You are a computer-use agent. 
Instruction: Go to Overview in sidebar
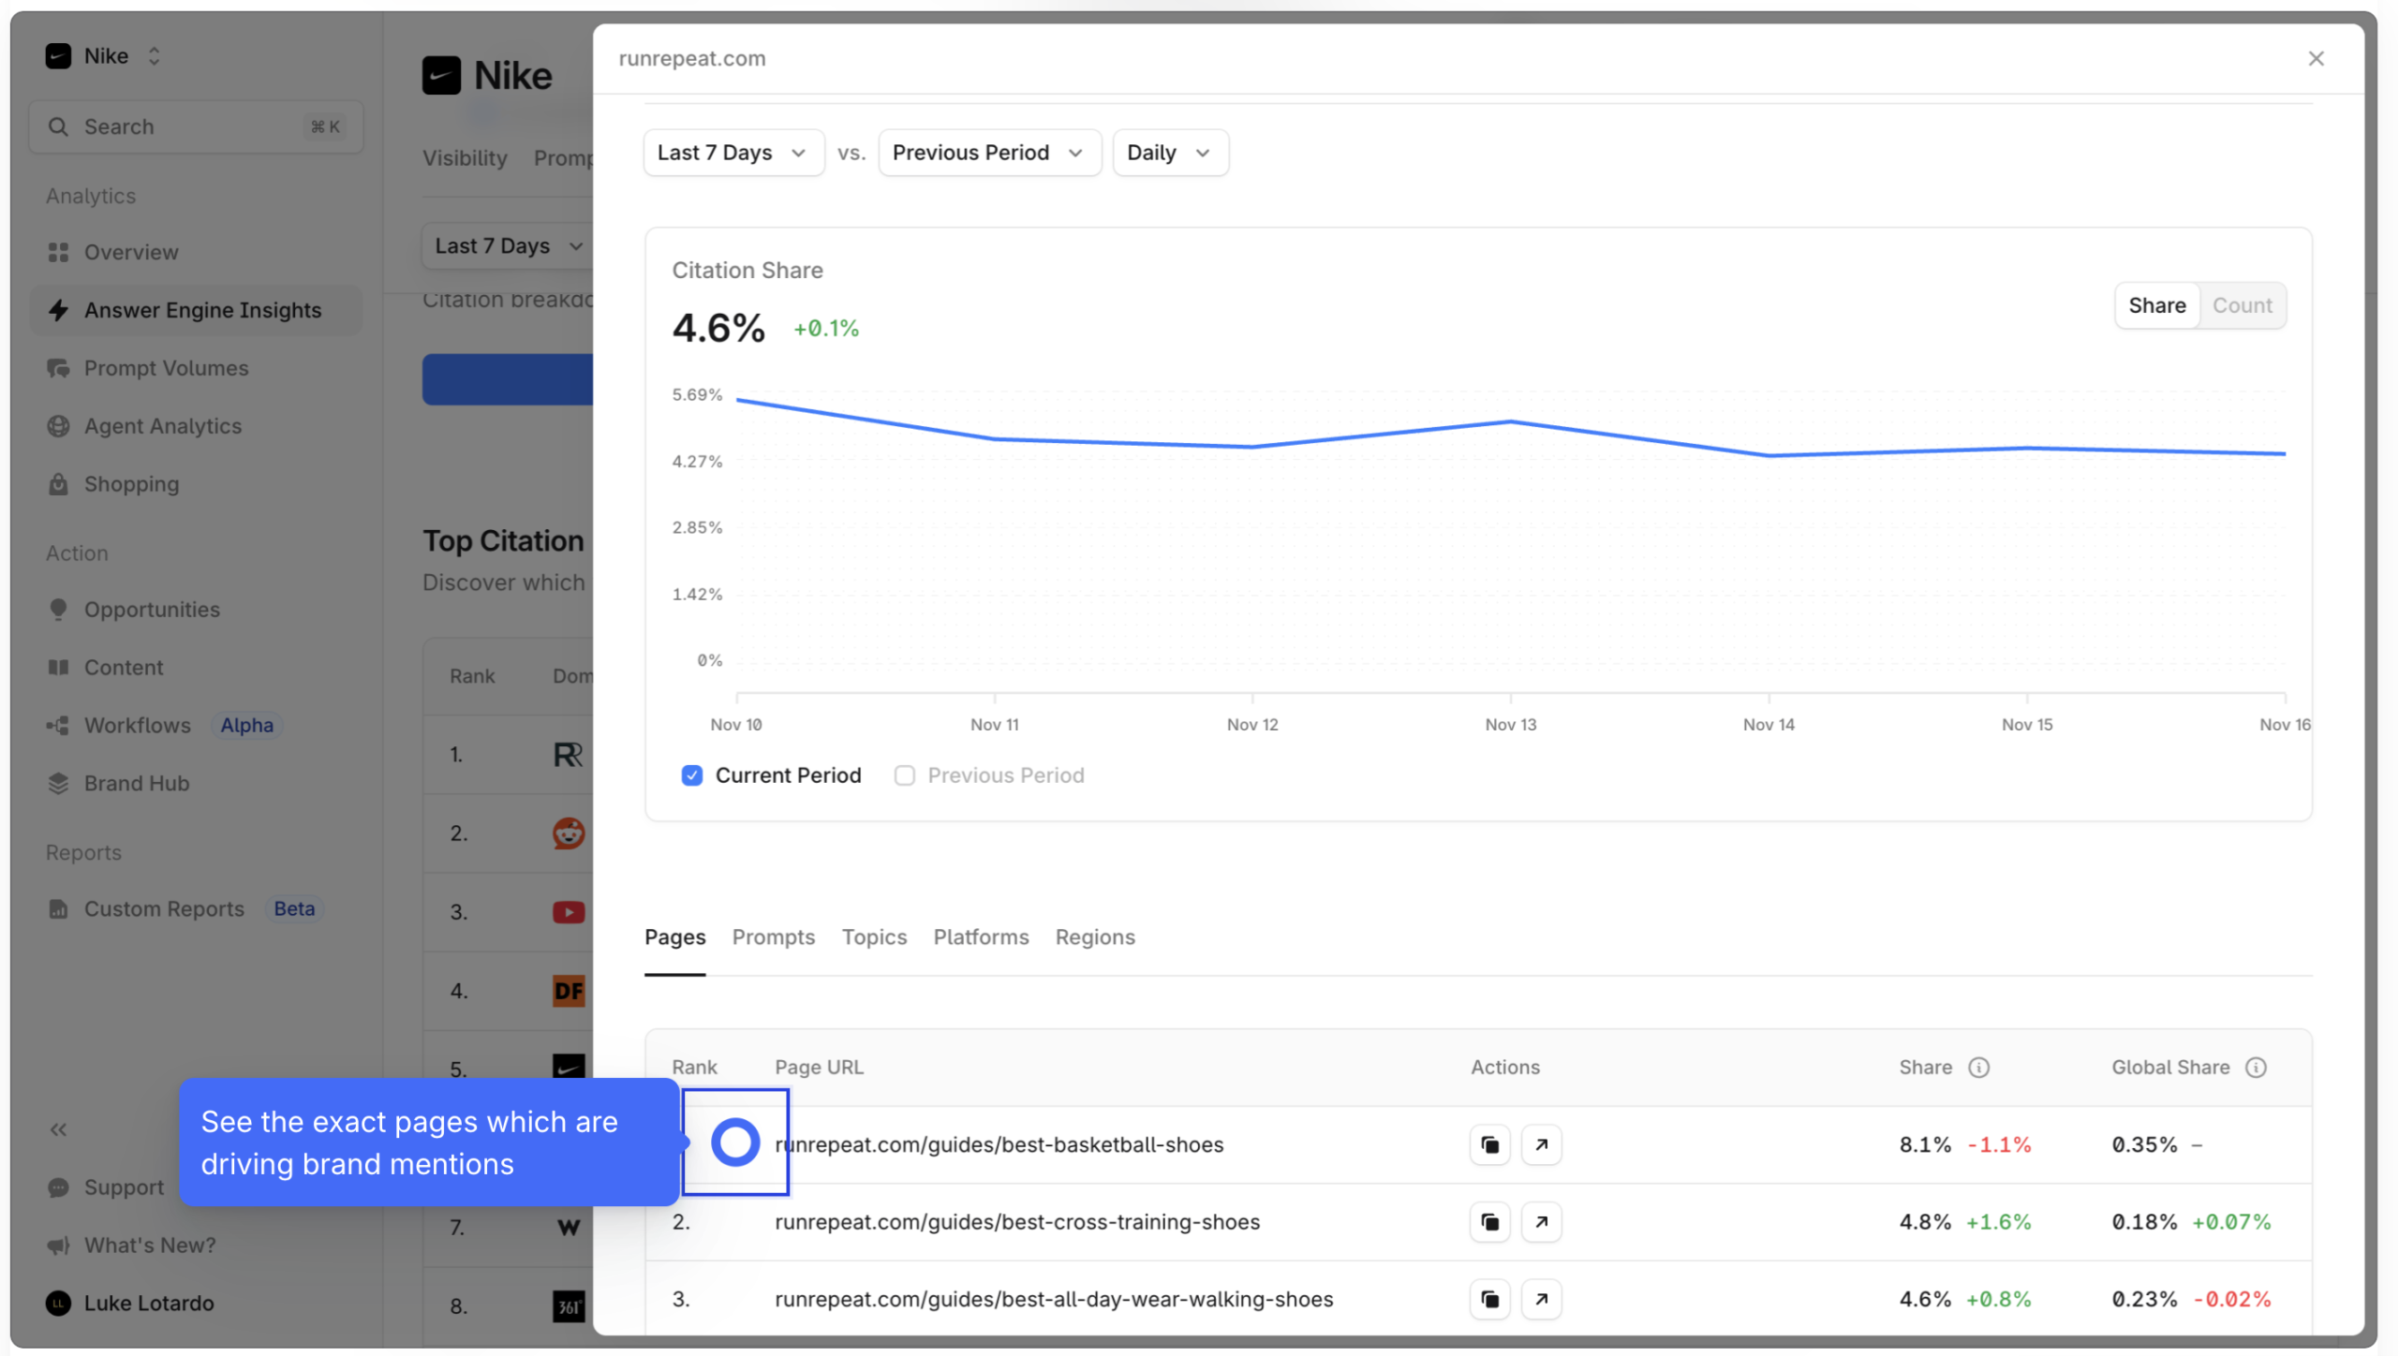[196, 252]
